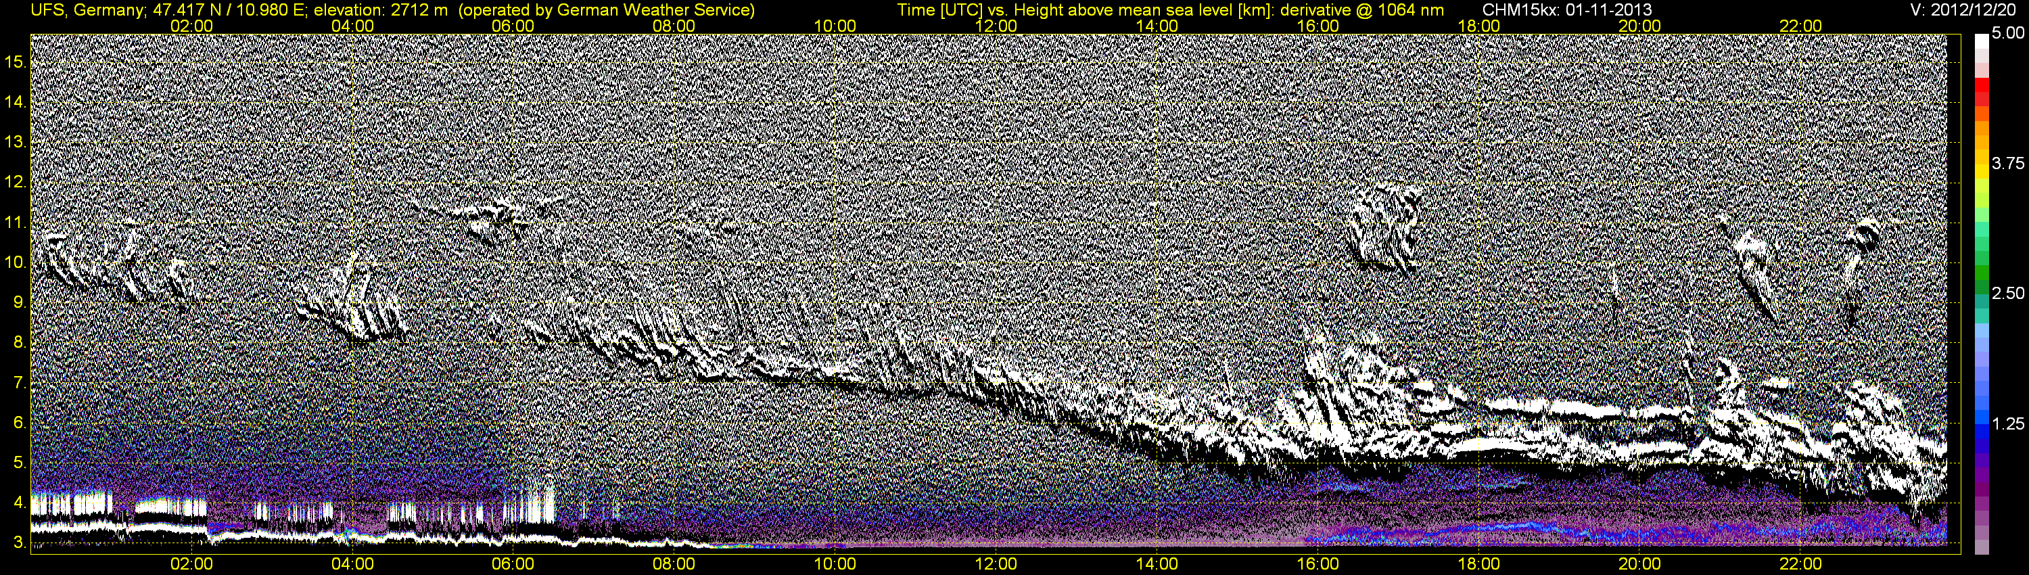
Task: Click the '04:00' label on bottom time axis
Action: tap(352, 564)
